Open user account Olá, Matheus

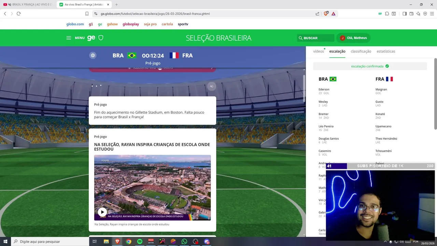353,38
